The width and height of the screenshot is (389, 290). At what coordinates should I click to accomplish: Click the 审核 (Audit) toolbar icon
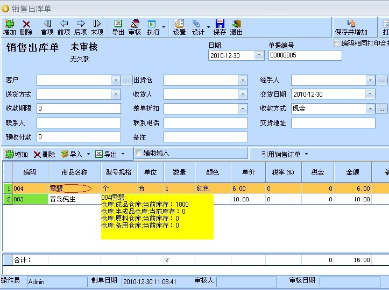pyautogui.click(x=135, y=27)
